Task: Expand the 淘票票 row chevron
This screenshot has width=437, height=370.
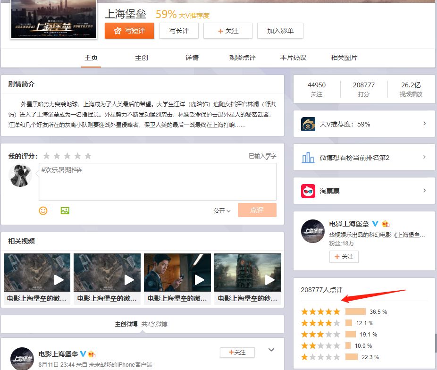Action: pos(424,190)
